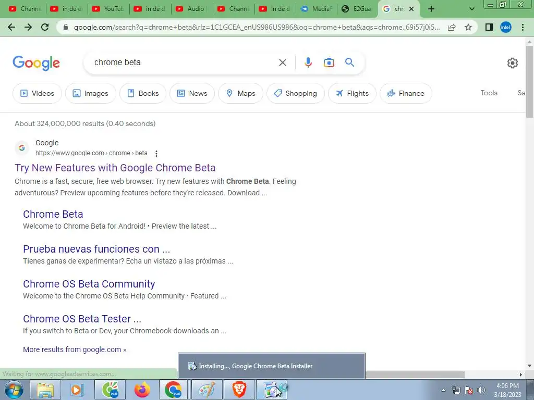Open Google quick settings gear
This screenshot has width=534, height=400.
[x=512, y=63]
